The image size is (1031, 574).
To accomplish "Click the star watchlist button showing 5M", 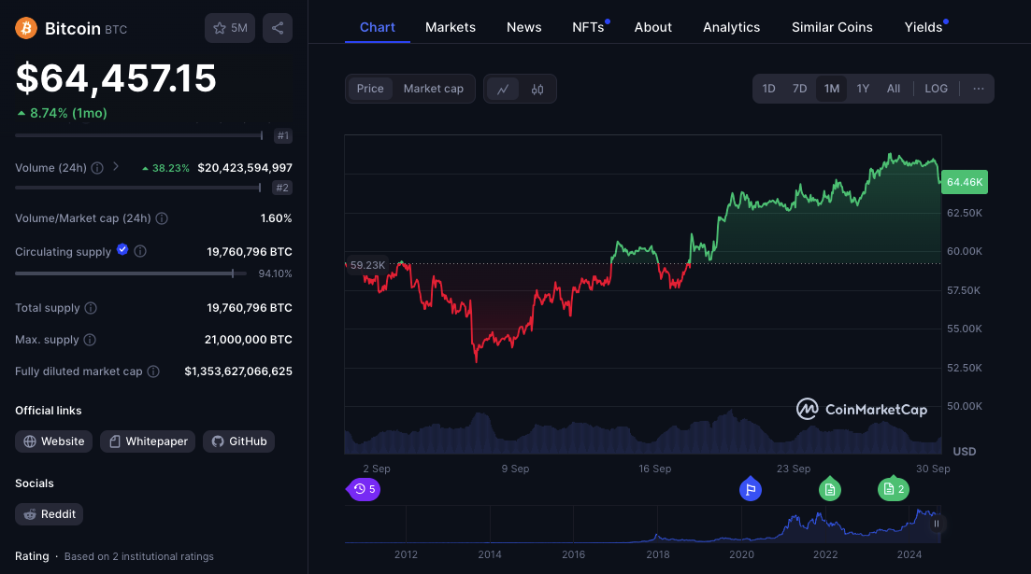I will pyautogui.click(x=229, y=28).
